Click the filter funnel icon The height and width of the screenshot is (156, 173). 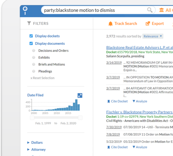coord(29,23)
